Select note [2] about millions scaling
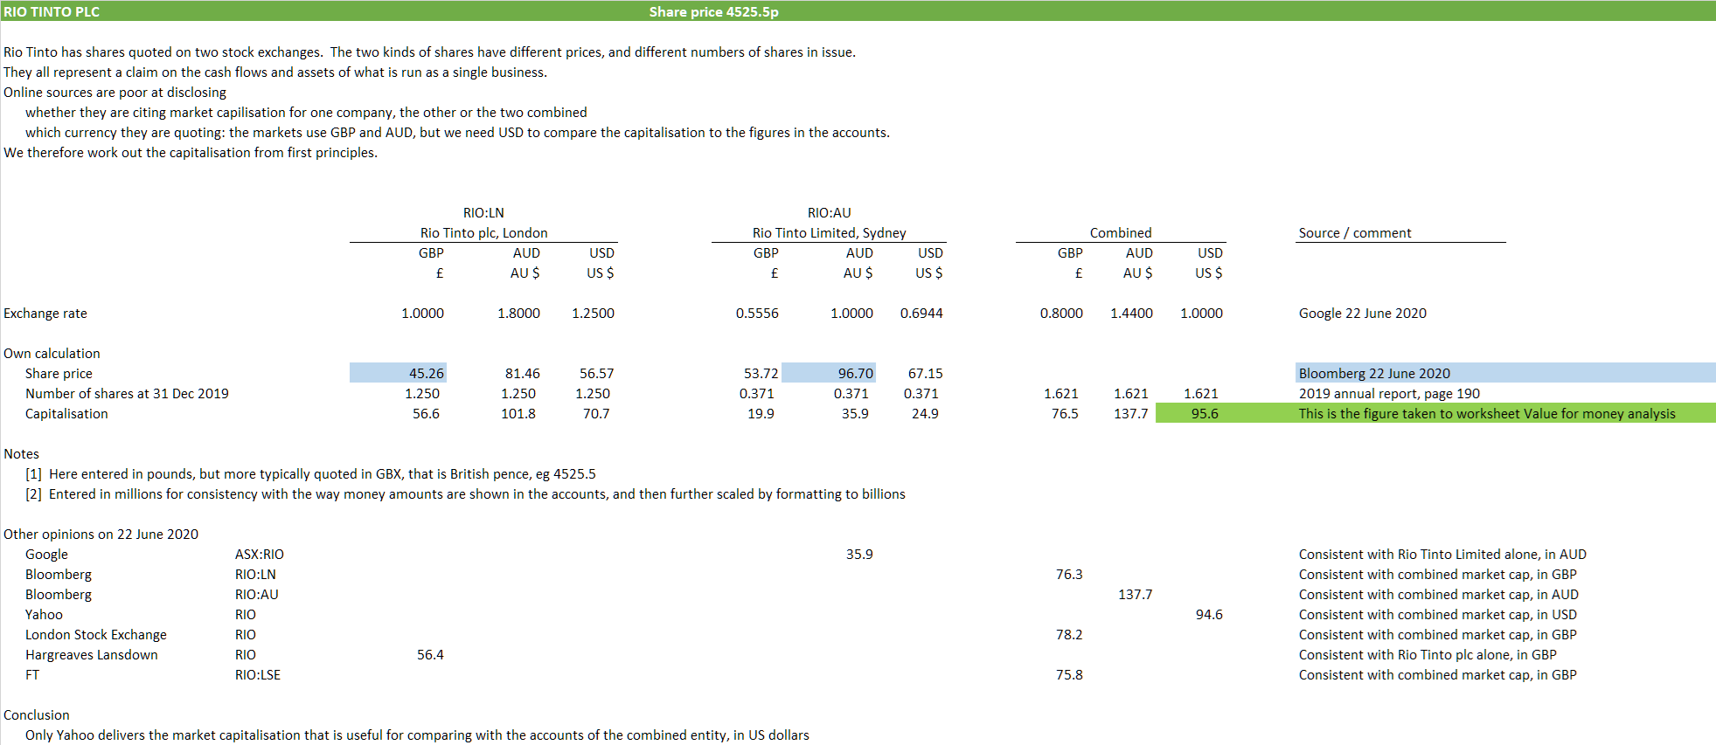1716x745 pixels. pyautogui.click(x=465, y=493)
